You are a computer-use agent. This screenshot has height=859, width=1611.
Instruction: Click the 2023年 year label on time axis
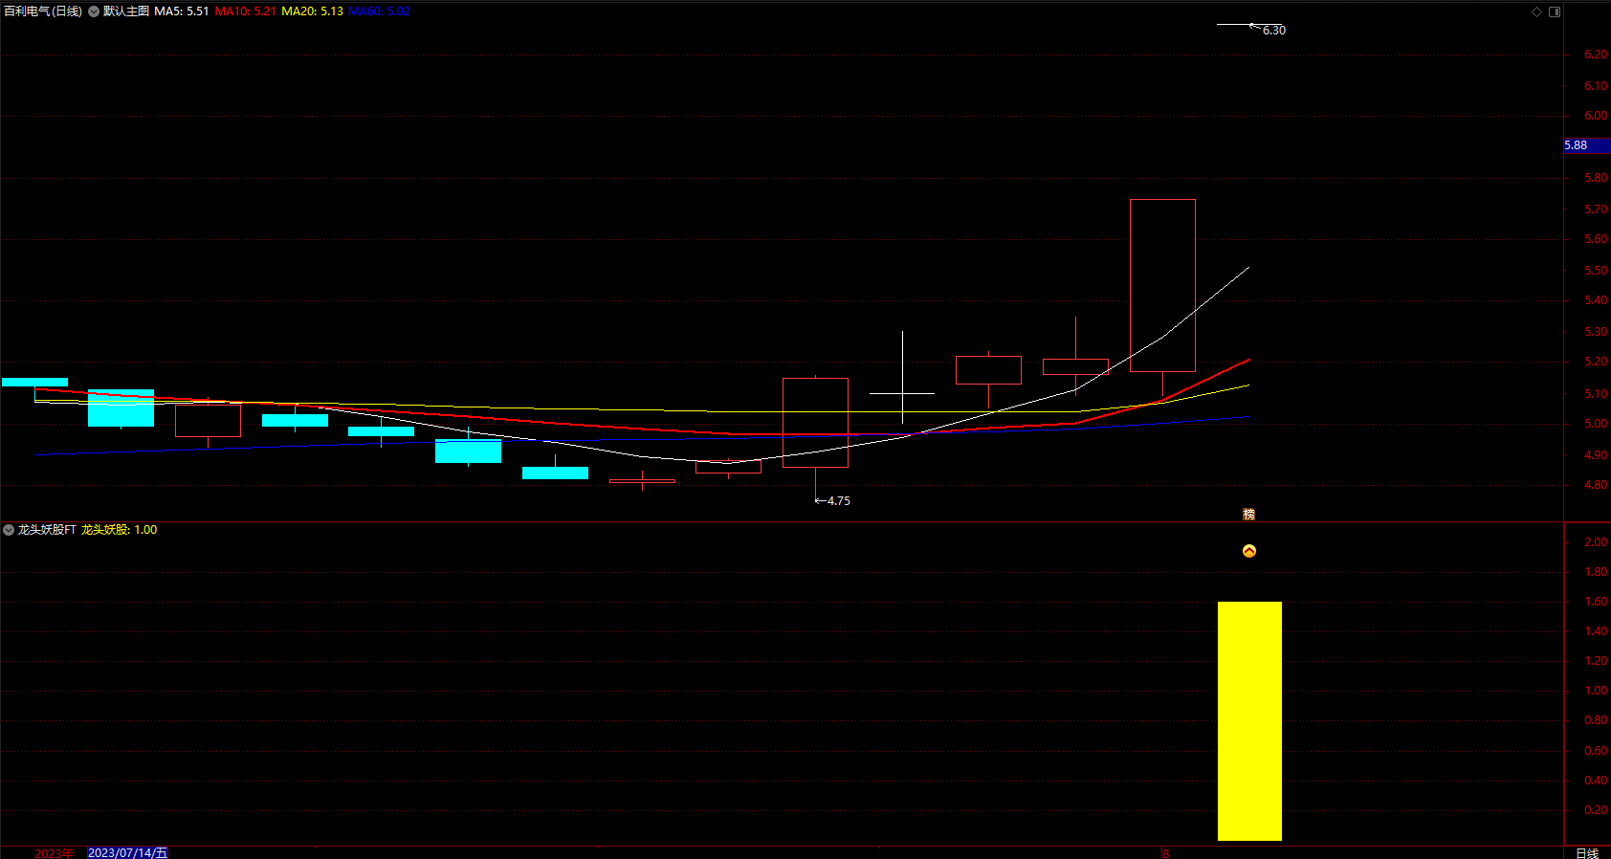[x=54, y=853]
